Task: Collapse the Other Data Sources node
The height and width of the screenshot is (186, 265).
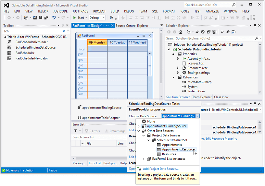Action: click(139, 131)
